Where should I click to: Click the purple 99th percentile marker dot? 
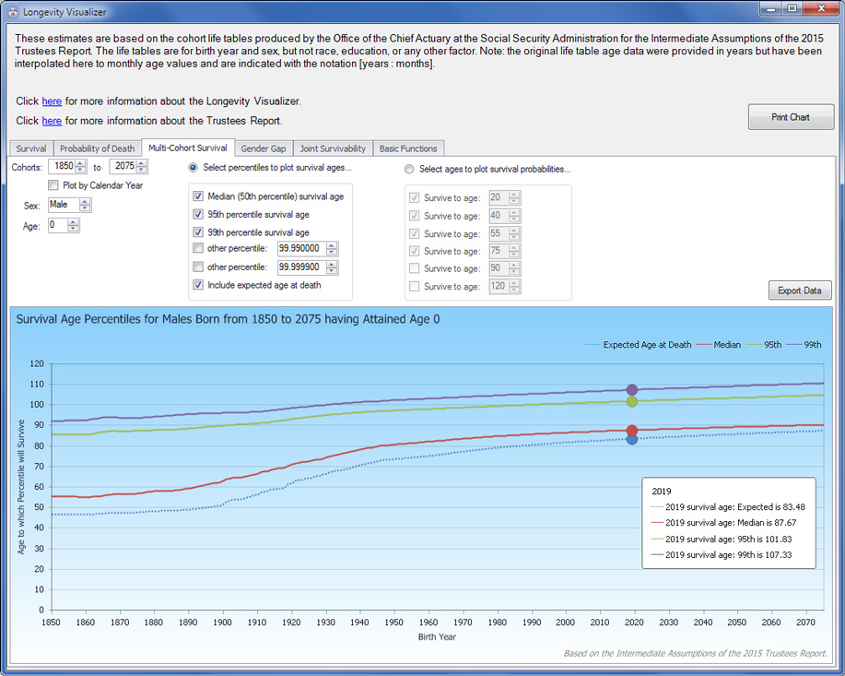[x=632, y=390]
